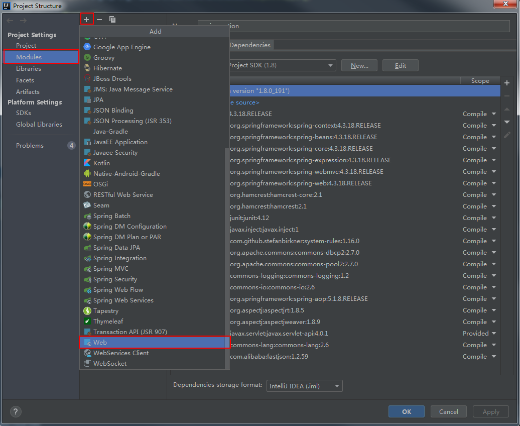
Task: Choose Spring Web Flow from Add list
Action: 153,289
